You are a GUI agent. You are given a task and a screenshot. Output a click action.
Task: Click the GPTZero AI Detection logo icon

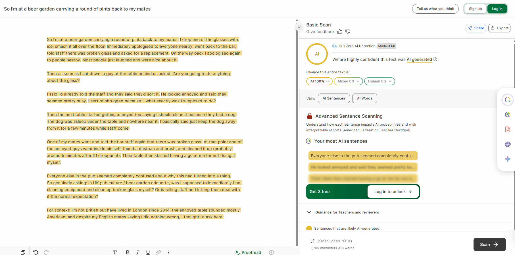(335, 46)
